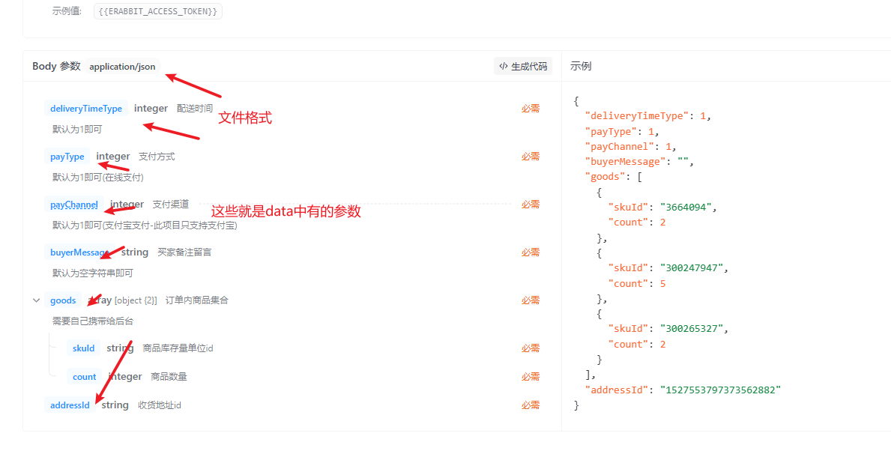Image resolution: width=891 pixels, height=457 pixels.
Task: Click the deliveryTimeType parameter tag
Action: 86,109
